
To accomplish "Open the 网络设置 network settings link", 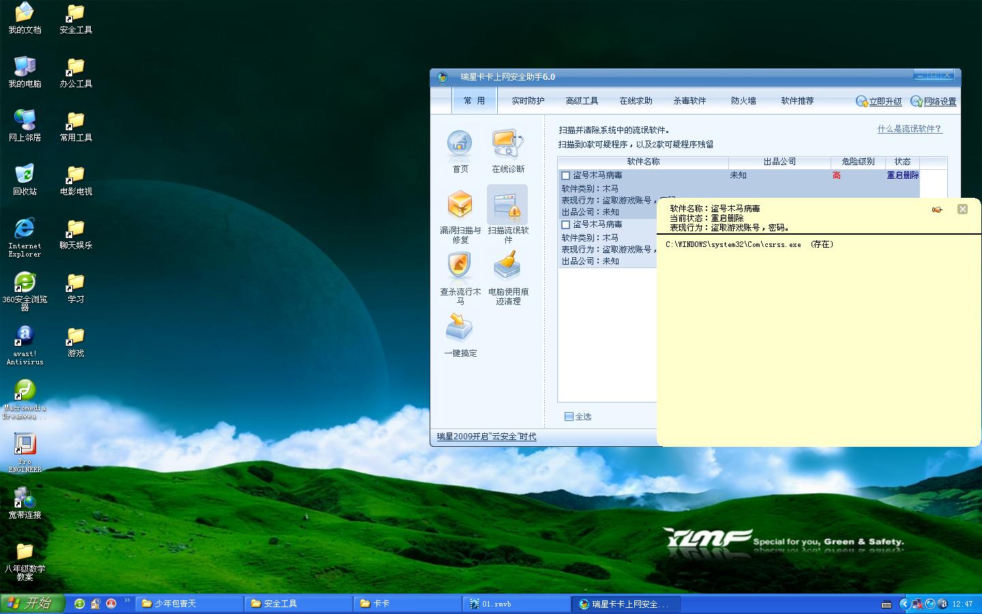I will (x=934, y=102).
